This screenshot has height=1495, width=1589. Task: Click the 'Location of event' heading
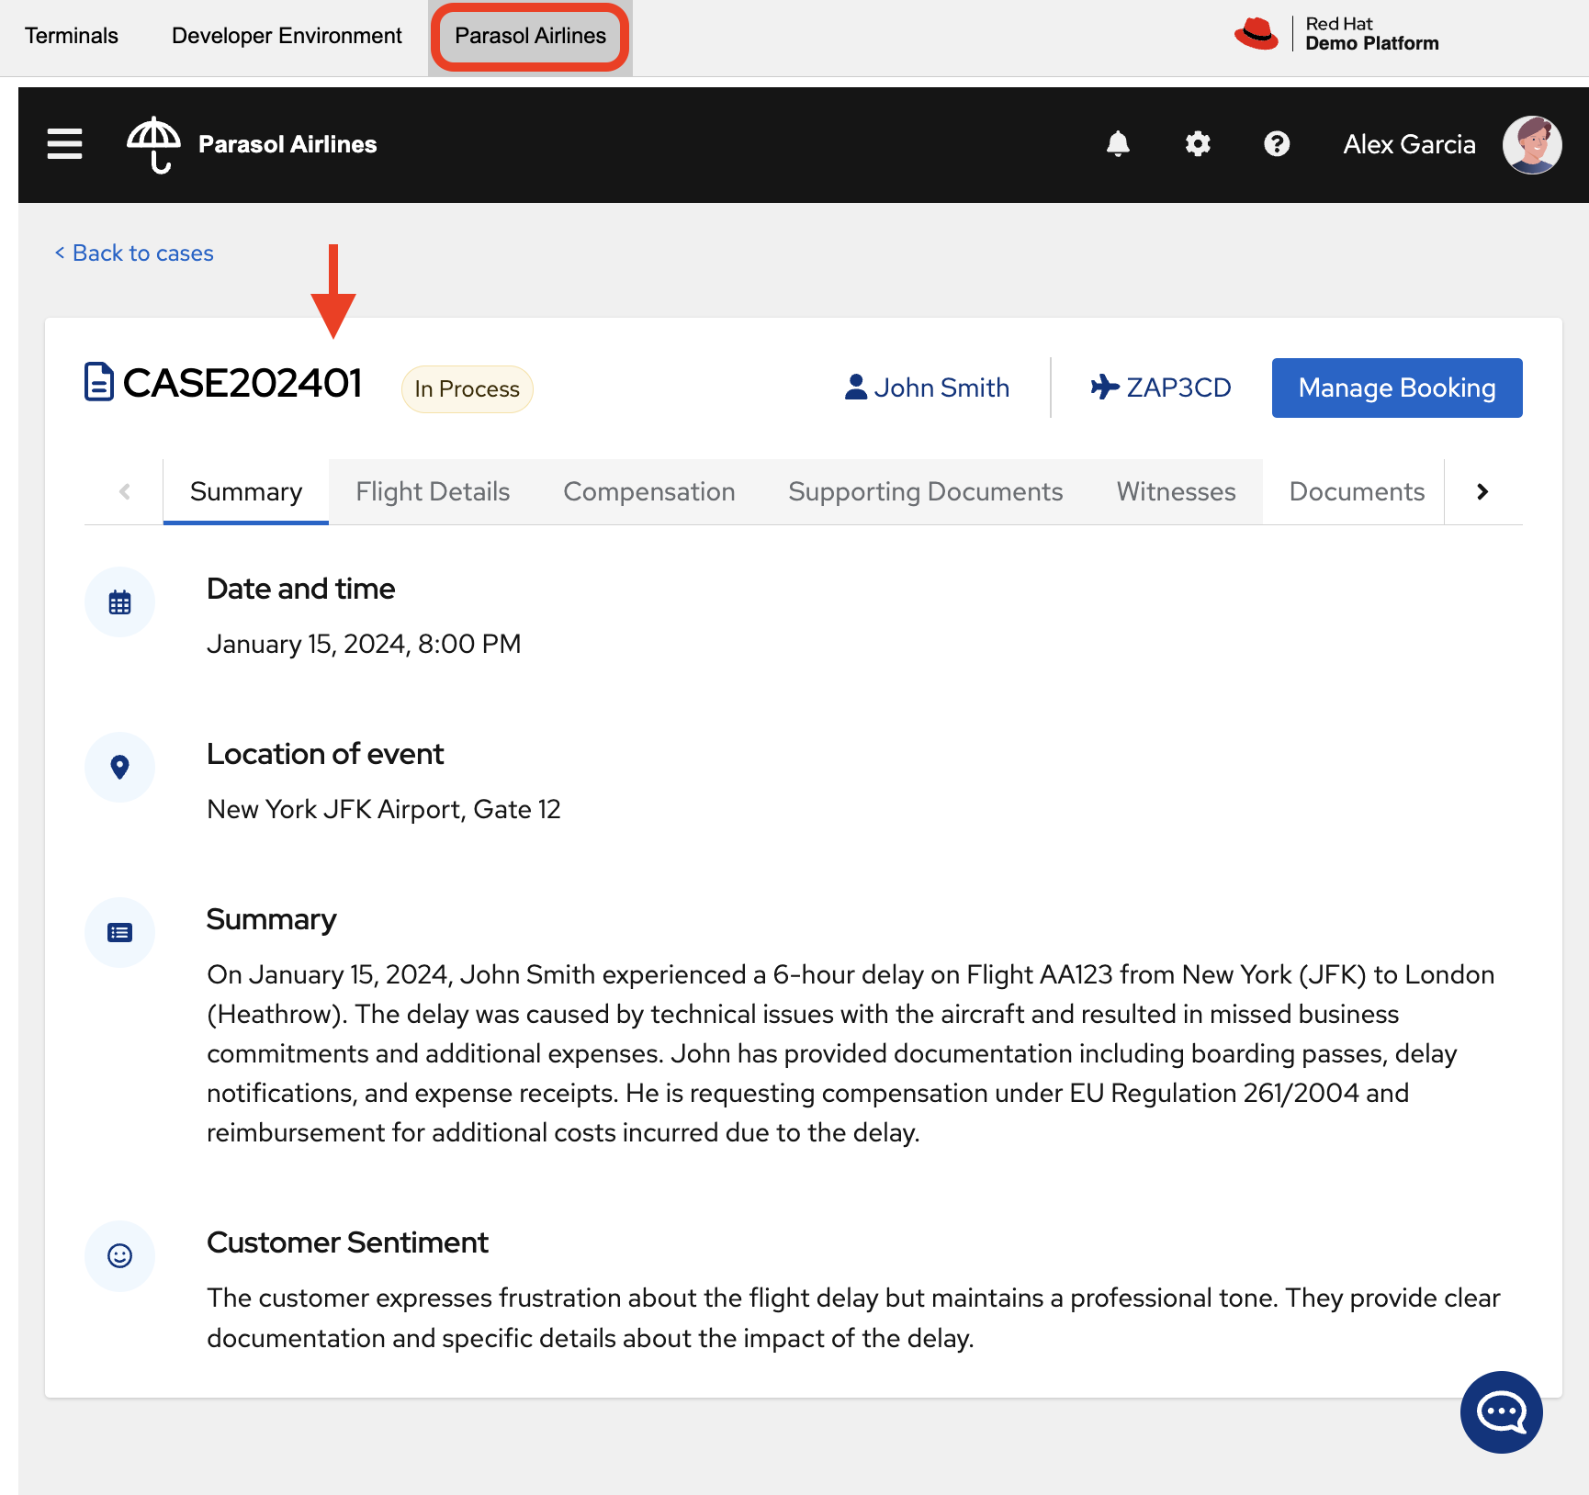point(325,754)
